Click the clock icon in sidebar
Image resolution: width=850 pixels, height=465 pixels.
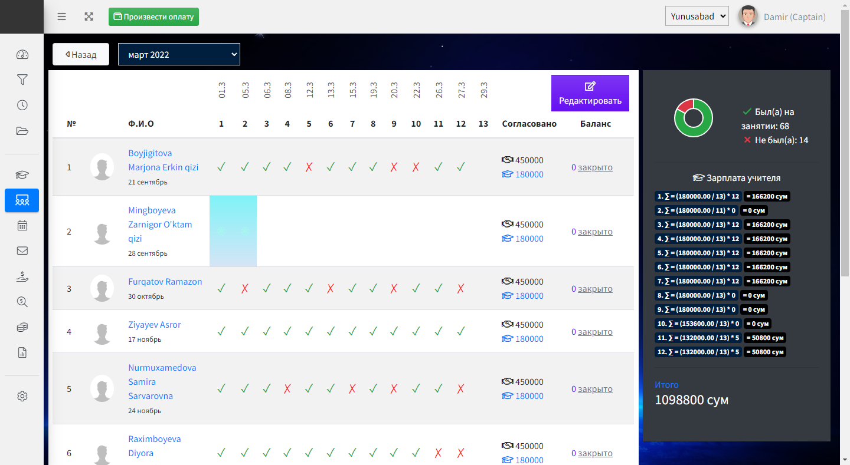click(22, 105)
